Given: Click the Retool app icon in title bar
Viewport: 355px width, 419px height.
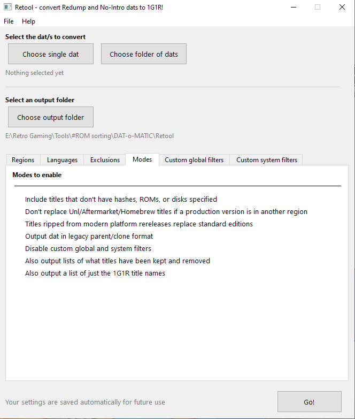Looking at the screenshot, I should 7,7.
